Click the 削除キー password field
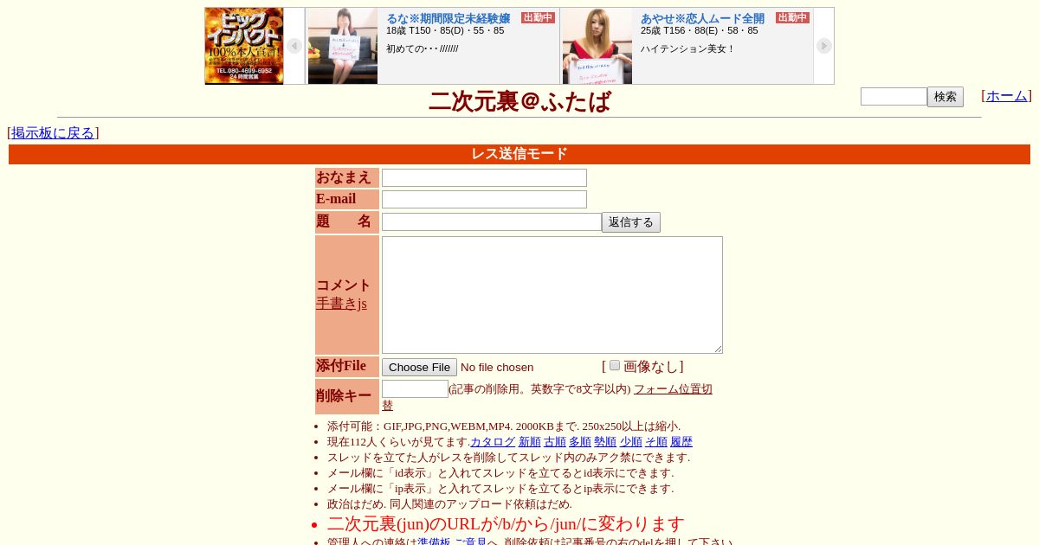 415,388
